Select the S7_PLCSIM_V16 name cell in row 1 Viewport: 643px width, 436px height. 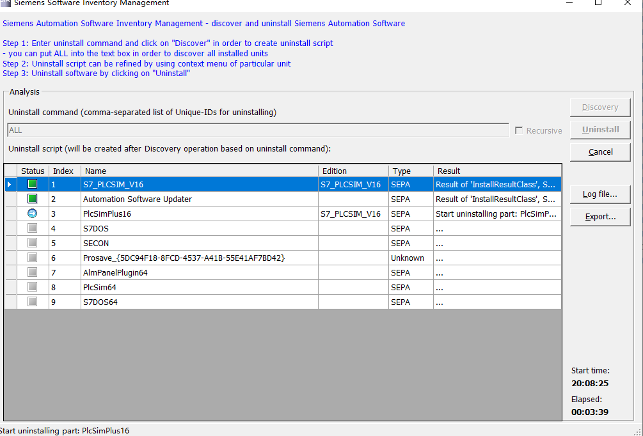(200, 184)
